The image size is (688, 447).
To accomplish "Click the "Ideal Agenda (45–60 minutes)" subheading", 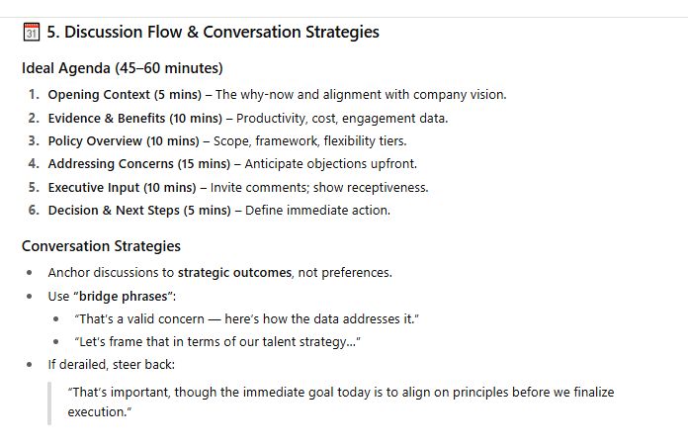I will [123, 68].
